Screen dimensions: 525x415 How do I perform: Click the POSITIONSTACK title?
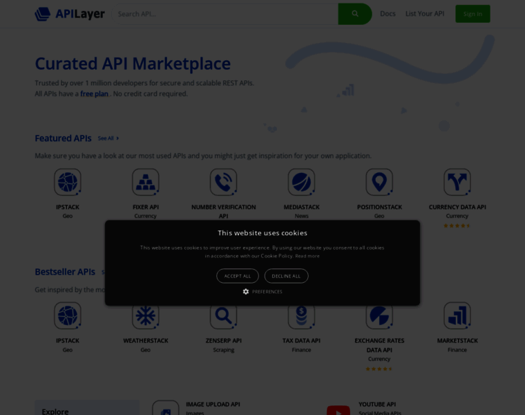[x=379, y=207]
